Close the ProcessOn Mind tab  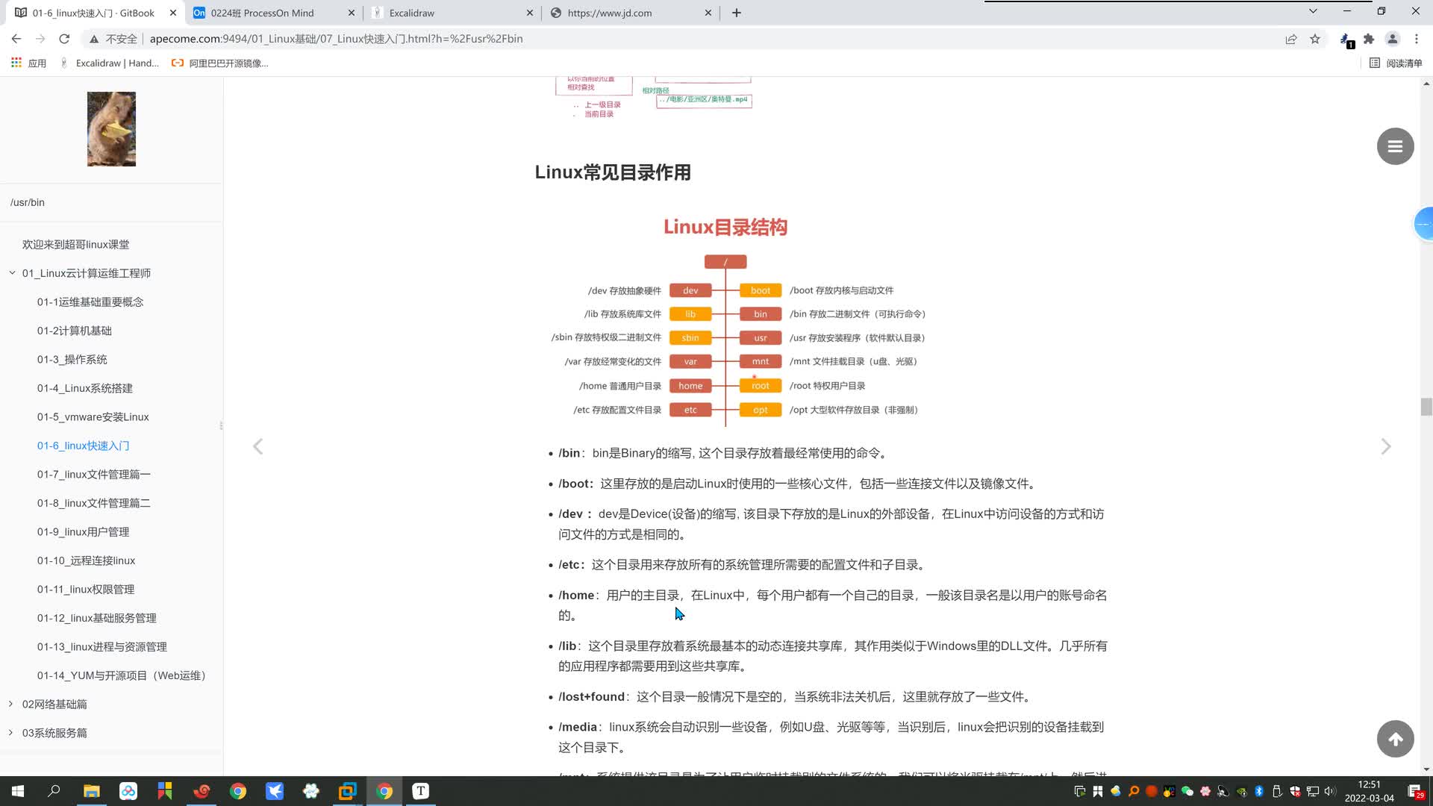click(x=352, y=13)
